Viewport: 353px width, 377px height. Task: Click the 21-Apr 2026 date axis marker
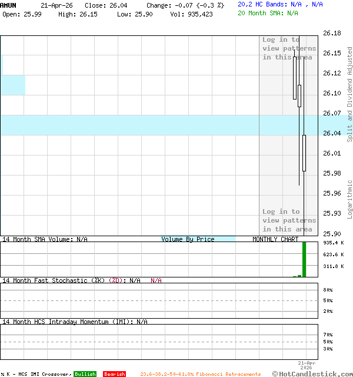(307, 365)
